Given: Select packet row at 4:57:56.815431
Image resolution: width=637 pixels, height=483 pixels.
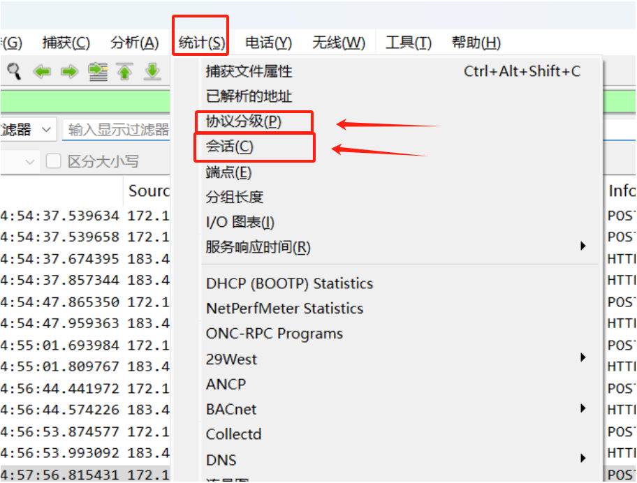Looking at the screenshot, I should (x=85, y=474).
